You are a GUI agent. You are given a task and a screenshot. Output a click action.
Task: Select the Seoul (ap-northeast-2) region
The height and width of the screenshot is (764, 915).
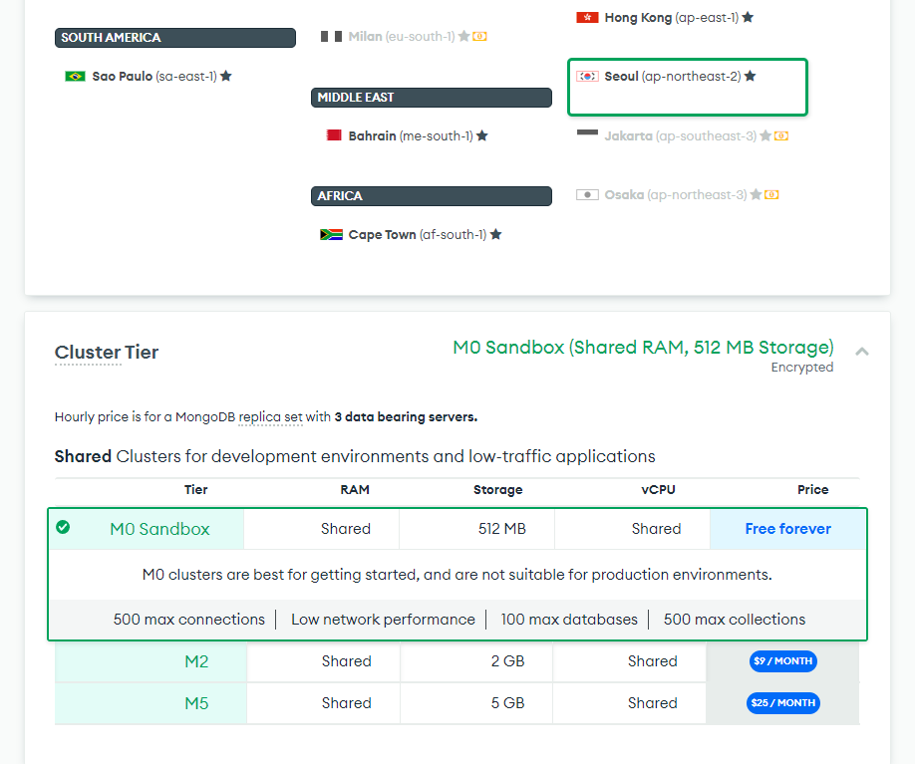click(688, 87)
